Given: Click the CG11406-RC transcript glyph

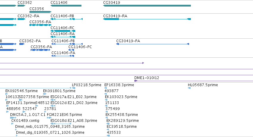Looking at the screenshot, I should [63, 31].
